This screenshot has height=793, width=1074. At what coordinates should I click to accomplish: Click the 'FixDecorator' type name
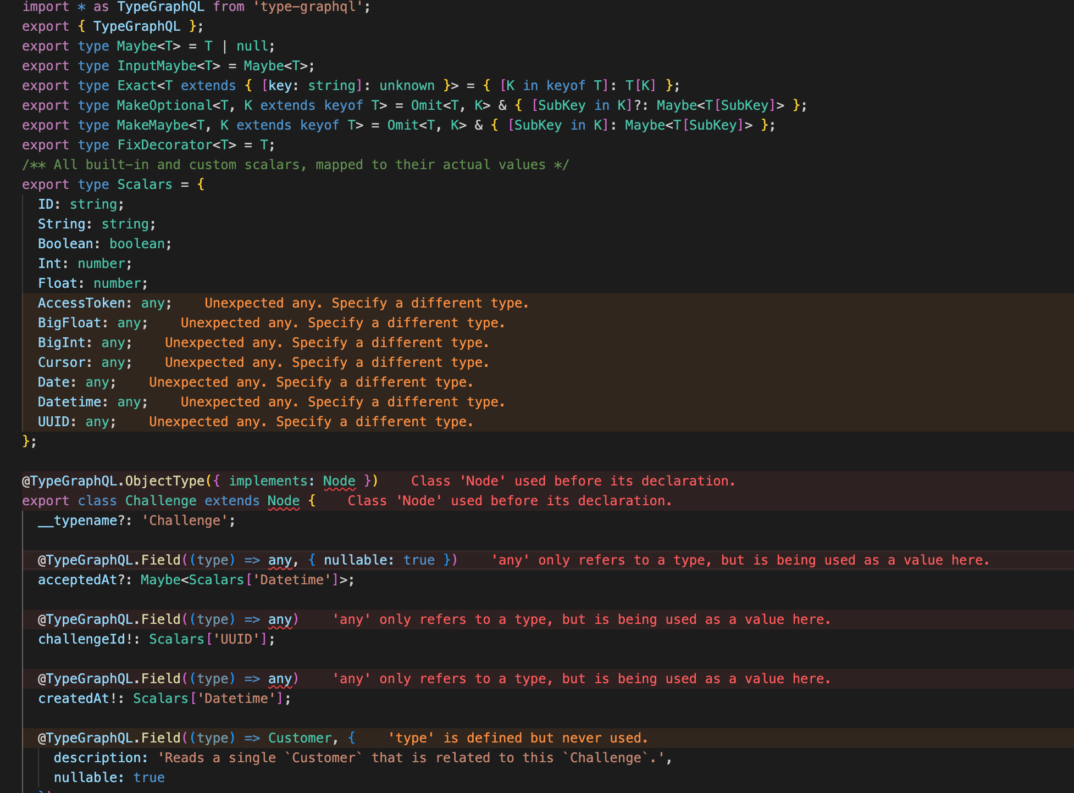click(x=165, y=145)
